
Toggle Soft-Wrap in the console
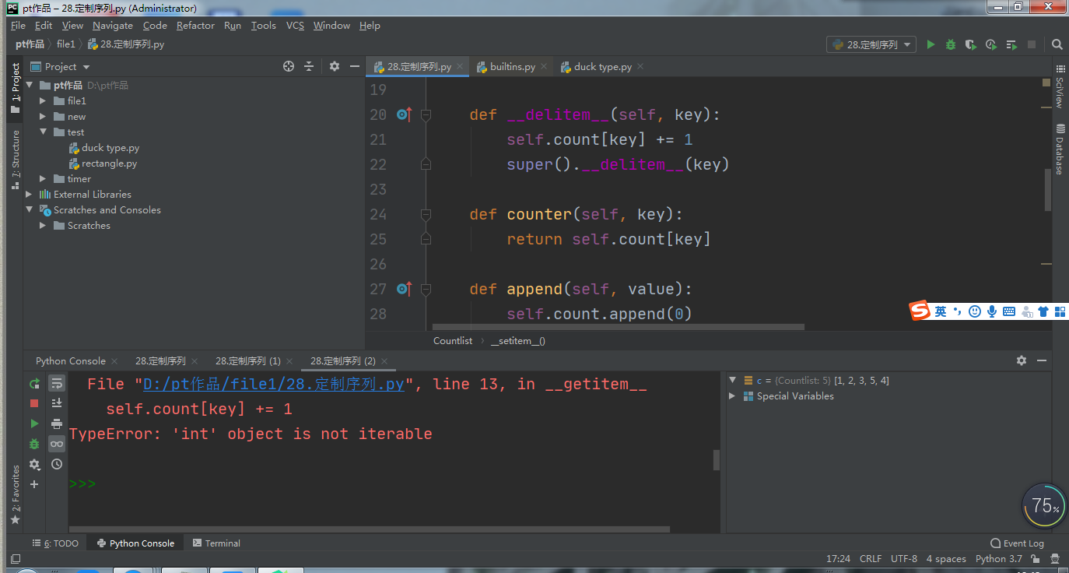(57, 383)
